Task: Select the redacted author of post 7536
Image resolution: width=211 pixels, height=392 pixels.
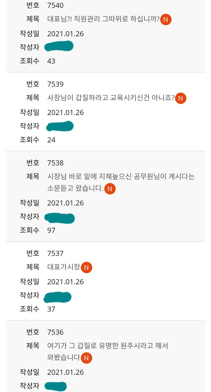Action: (x=55, y=386)
